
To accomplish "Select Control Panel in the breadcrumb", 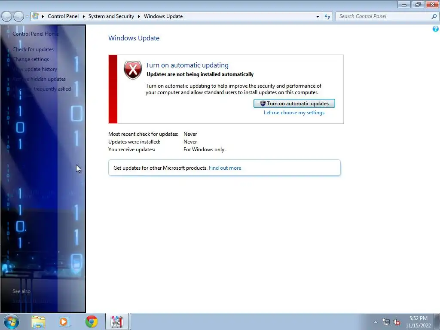I will [x=63, y=16].
